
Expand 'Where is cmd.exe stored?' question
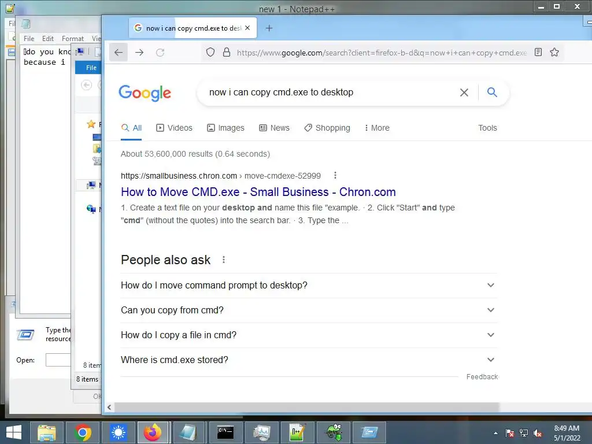coord(309,360)
